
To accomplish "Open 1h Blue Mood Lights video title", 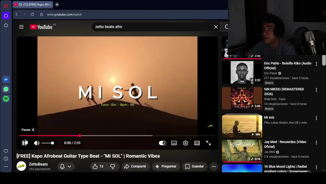I will pos(288,169).
